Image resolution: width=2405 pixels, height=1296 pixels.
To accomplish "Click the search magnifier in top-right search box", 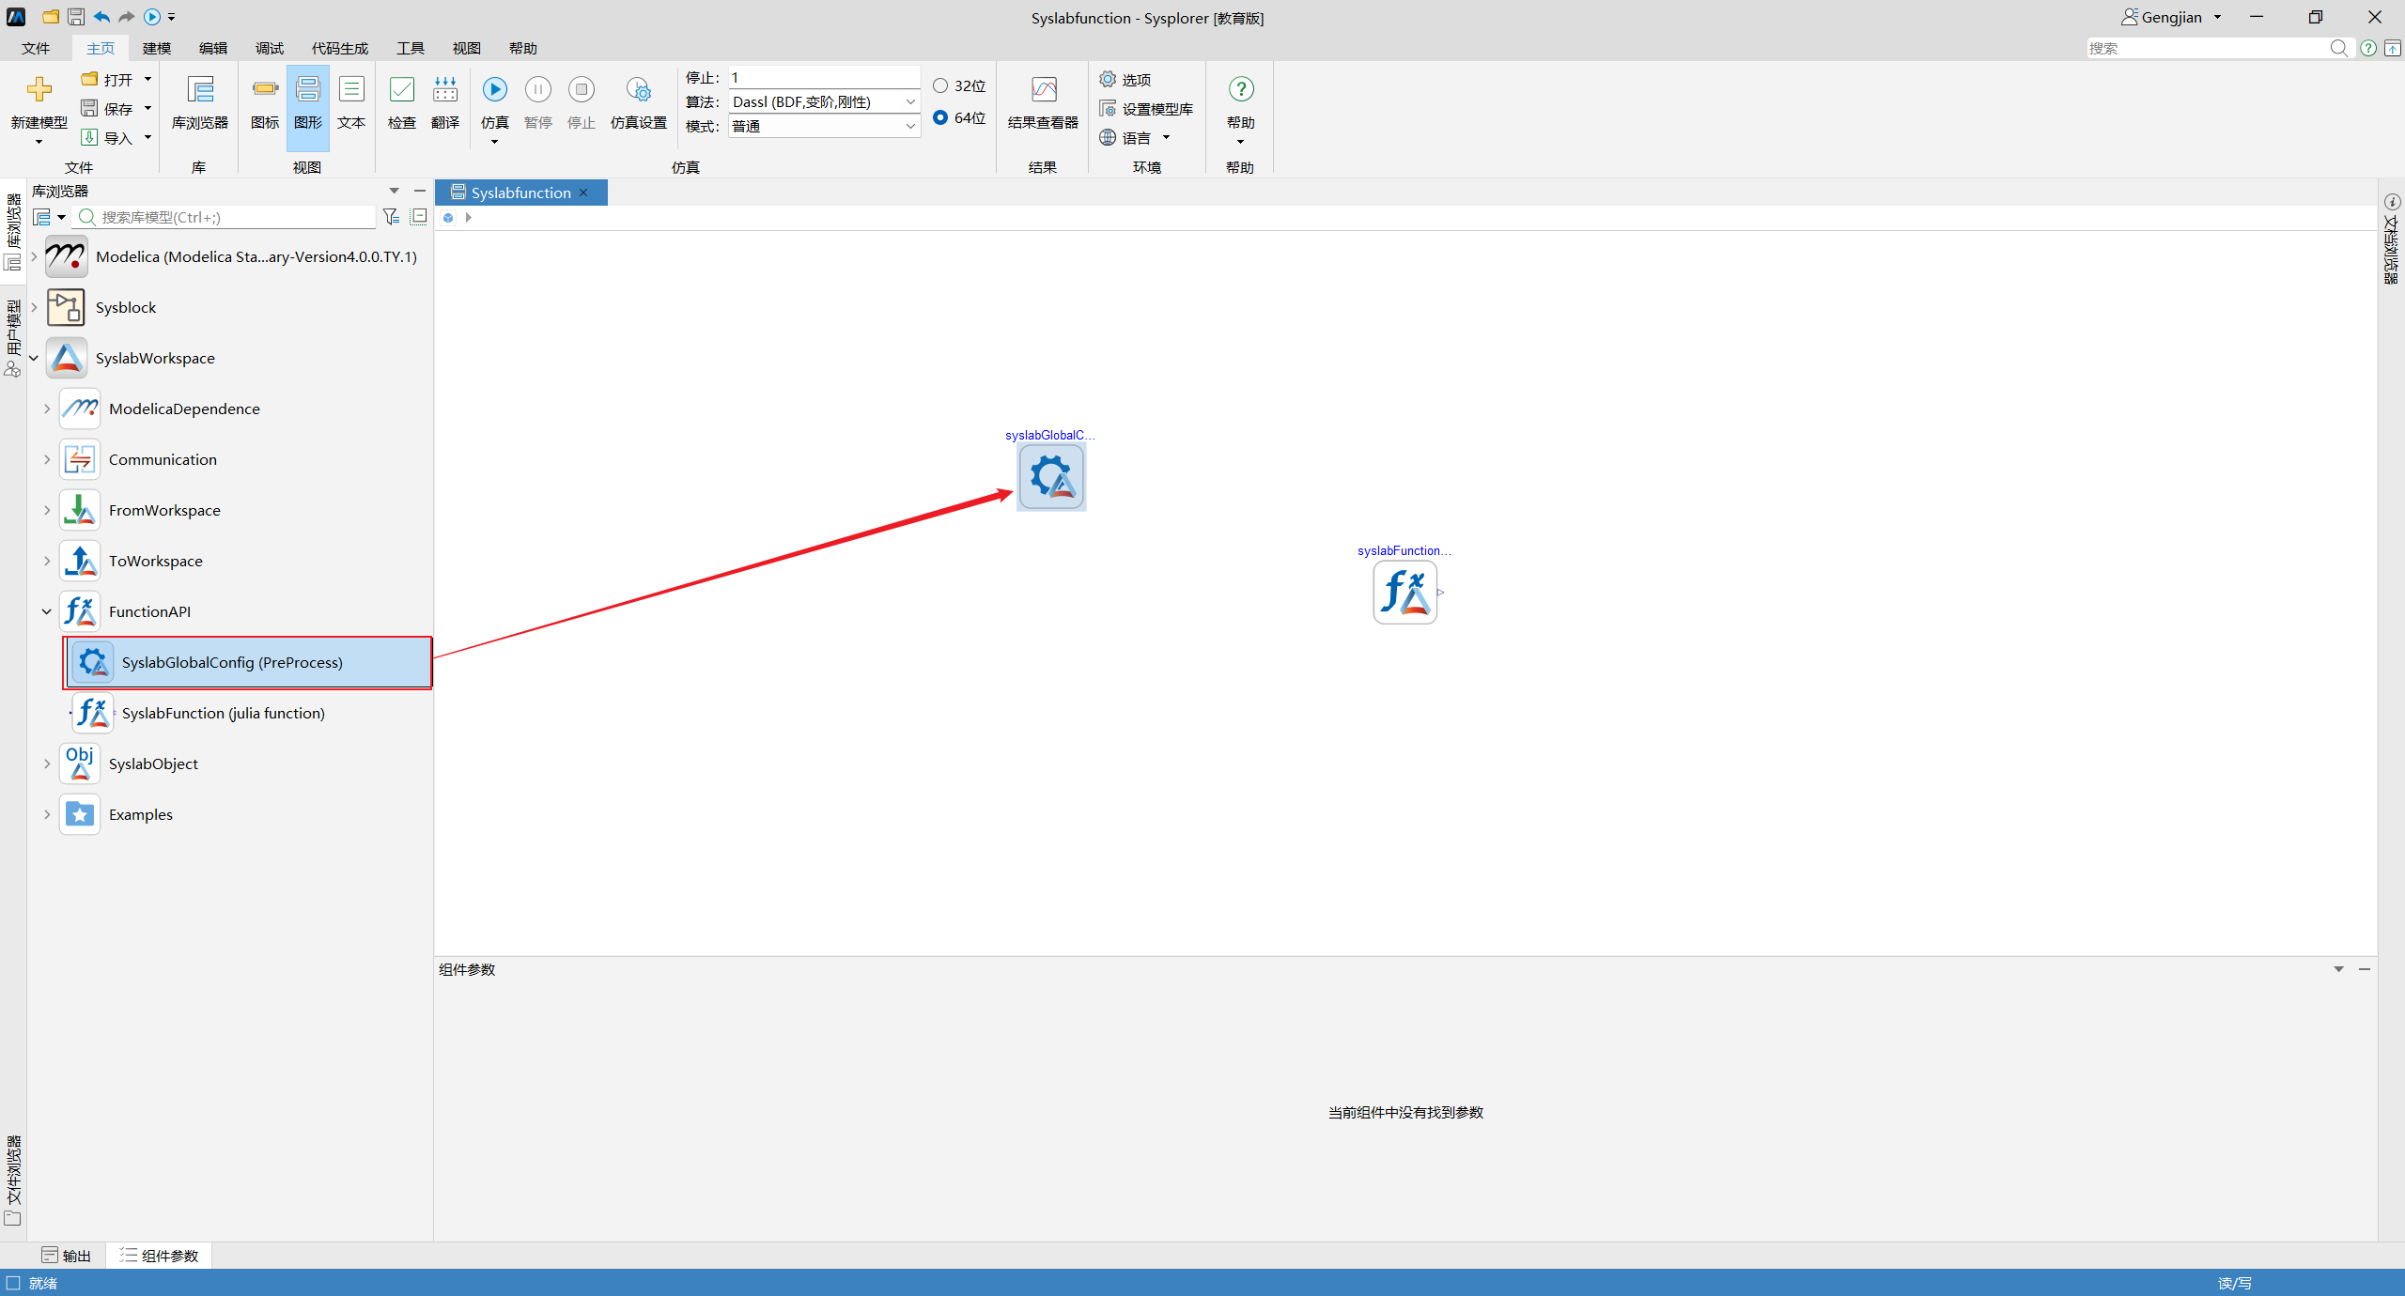I will tap(2338, 48).
